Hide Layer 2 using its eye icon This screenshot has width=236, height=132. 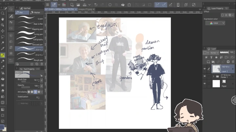click(x=205, y=69)
